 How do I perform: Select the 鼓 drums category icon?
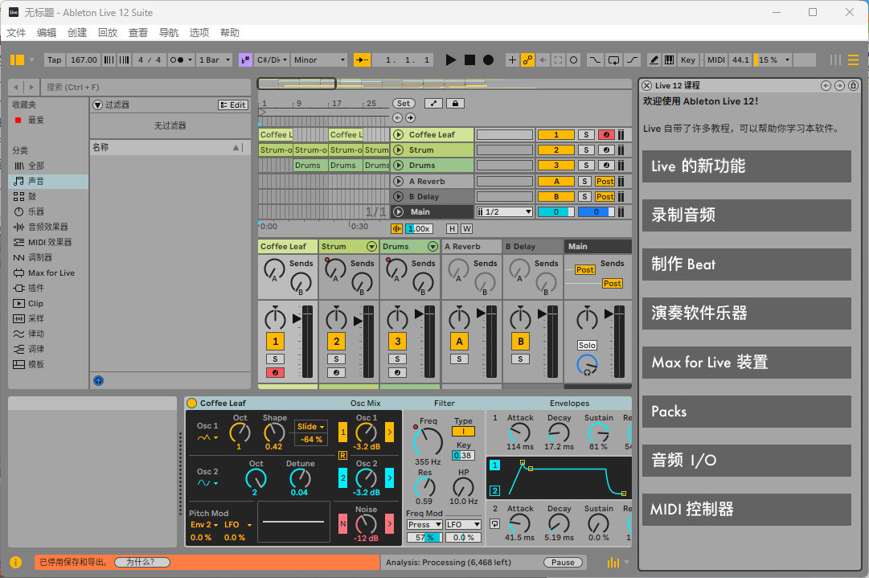tap(18, 196)
